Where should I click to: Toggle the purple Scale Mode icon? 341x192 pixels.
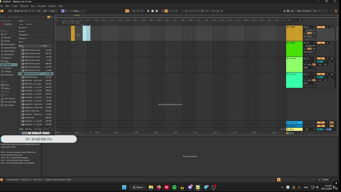coord(63,11)
